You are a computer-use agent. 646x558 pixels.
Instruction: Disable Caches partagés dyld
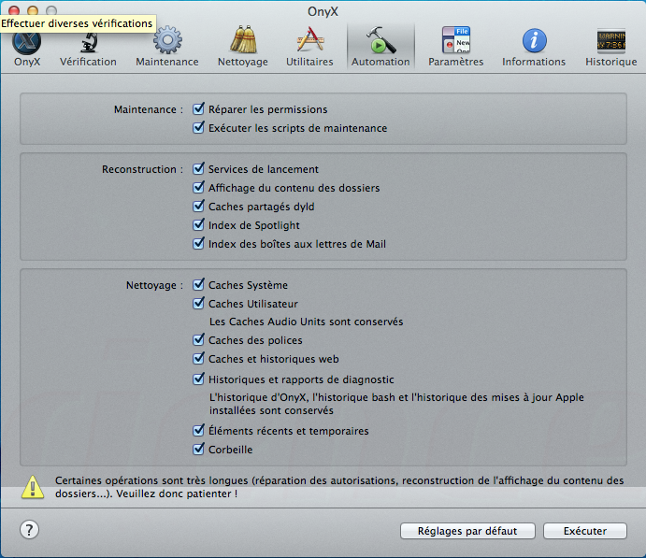(198, 206)
